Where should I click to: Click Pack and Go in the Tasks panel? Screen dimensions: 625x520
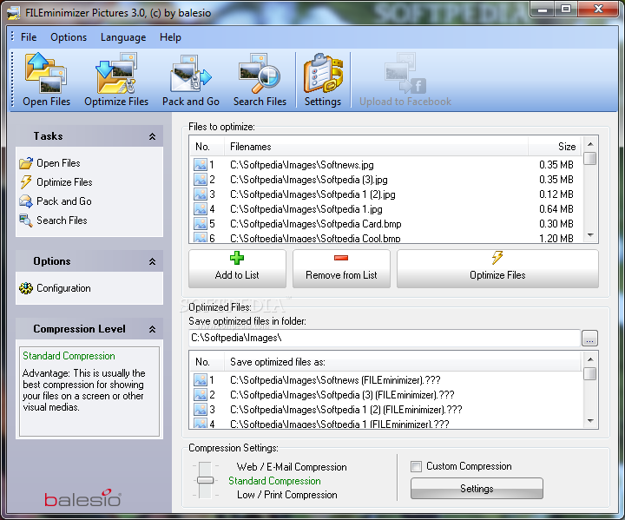point(56,201)
